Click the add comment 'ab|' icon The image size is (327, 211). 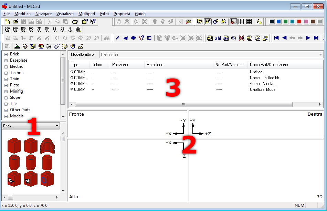coord(218,38)
